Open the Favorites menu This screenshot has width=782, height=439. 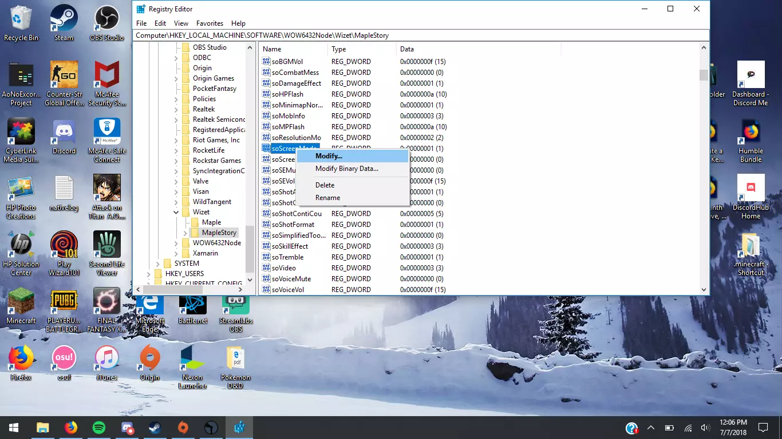(x=210, y=23)
